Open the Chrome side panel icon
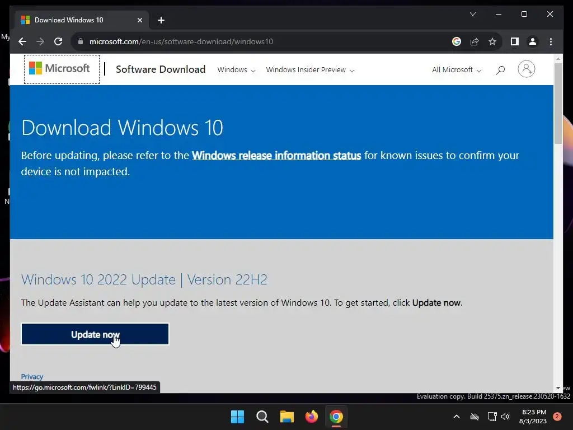The height and width of the screenshot is (430, 573). [515, 41]
